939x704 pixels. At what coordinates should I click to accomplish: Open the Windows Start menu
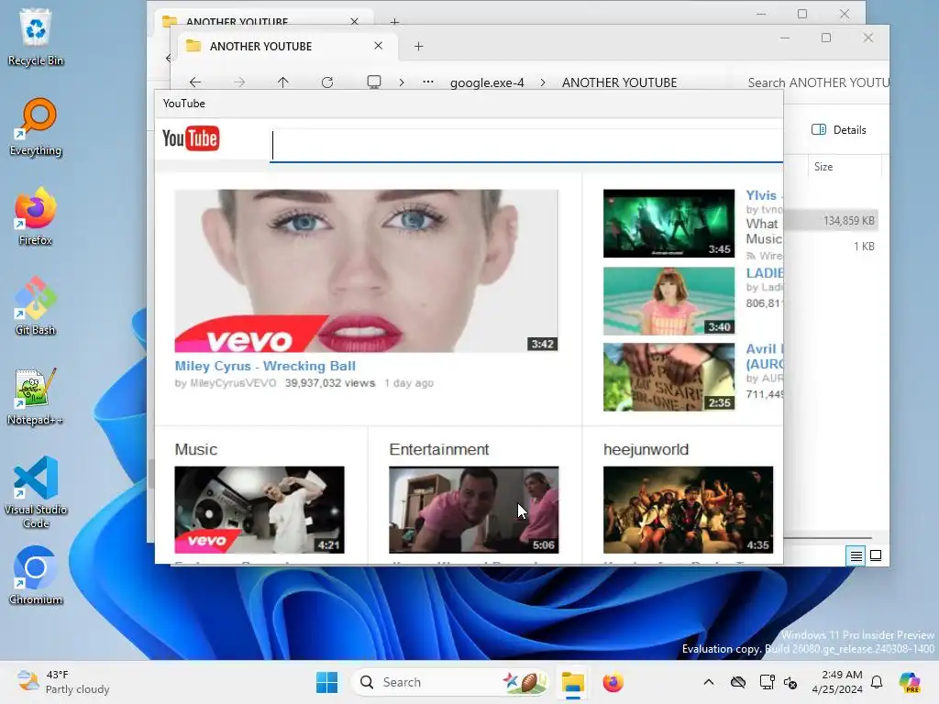pyautogui.click(x=327, y=682)
